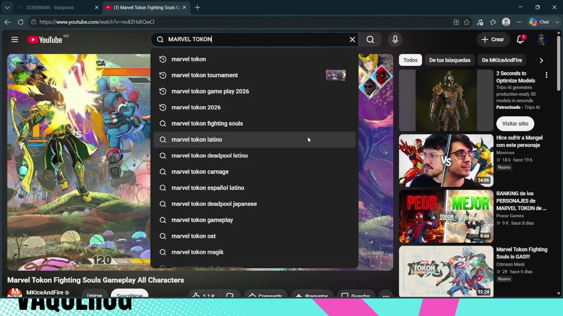Show more filter chips with right arrow
Viewport: 563px width, 316px height.
coord(541,60)
